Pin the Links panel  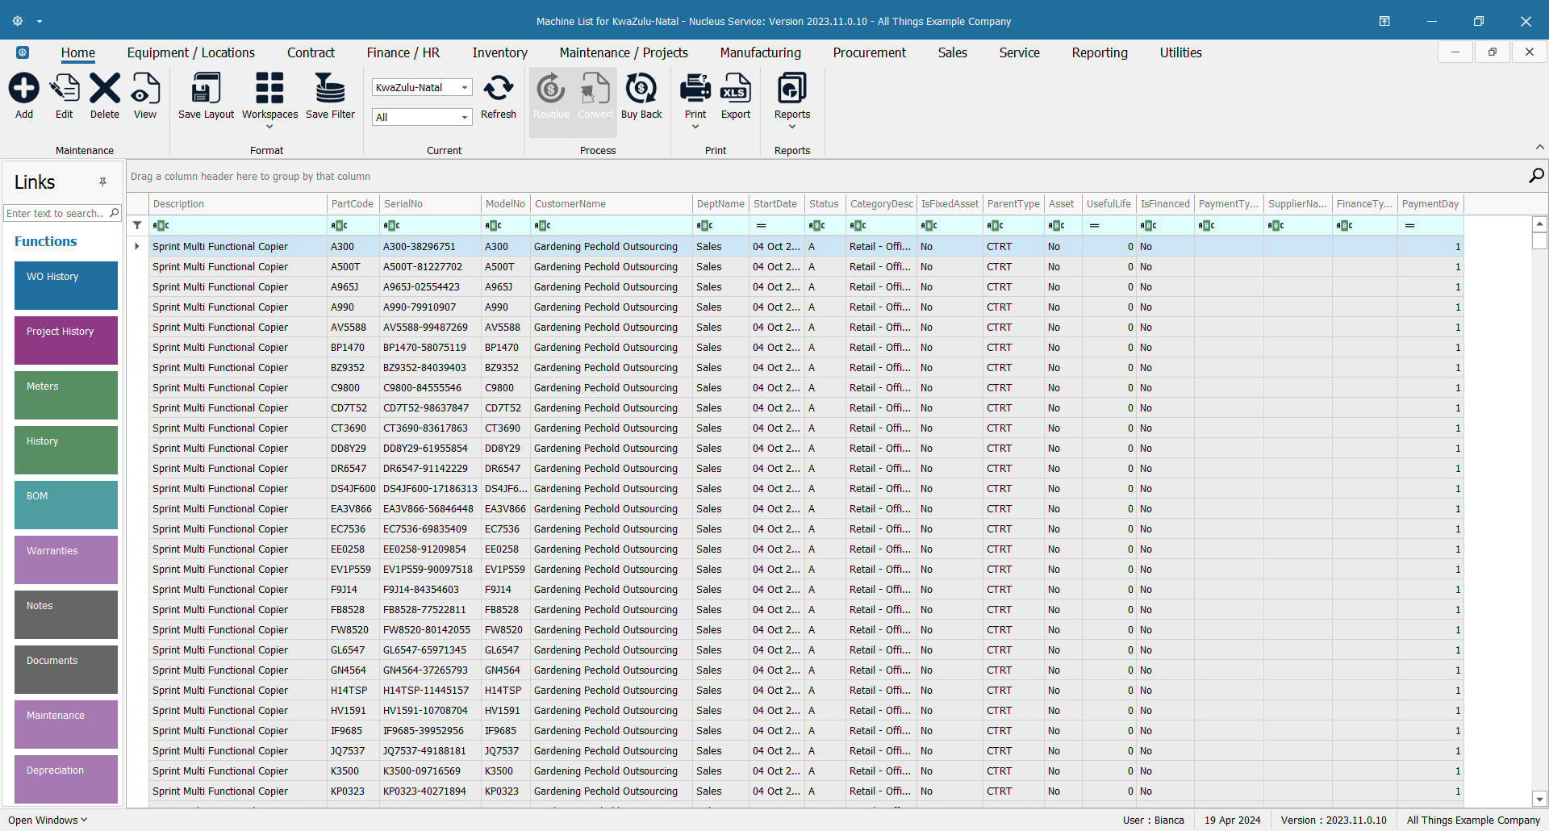point(103,182)
